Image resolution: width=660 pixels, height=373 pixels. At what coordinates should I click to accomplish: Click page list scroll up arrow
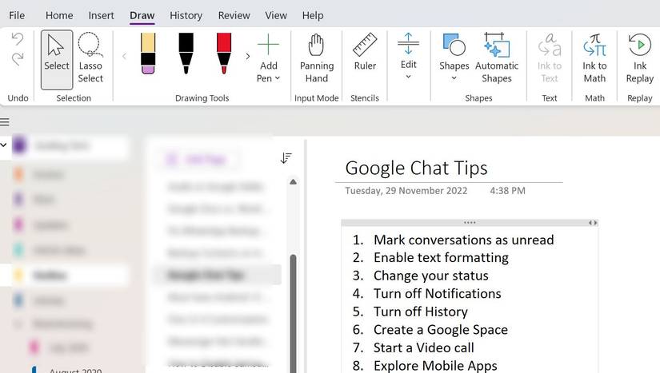[293, 182]
